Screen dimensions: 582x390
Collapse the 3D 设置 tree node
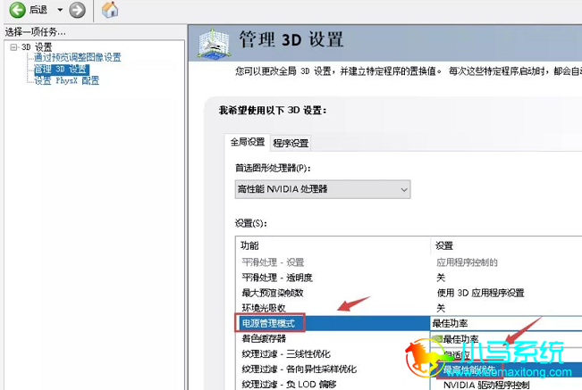(x=13, y=47)
